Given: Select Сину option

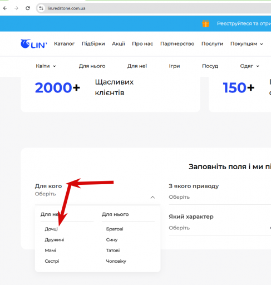Looking at the screenshot, I should click(x=112, y=239).
